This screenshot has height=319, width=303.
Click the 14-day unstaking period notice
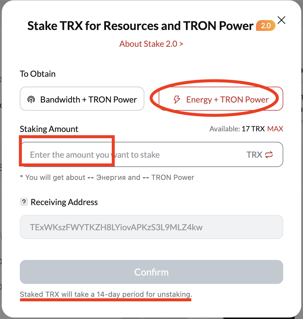[106, 294]
